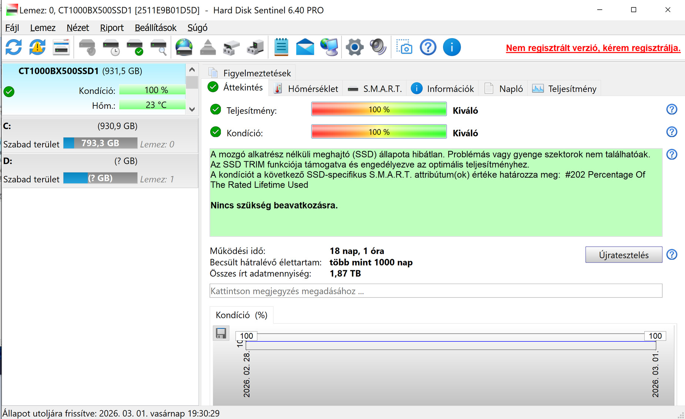Click the disk with speaker acoustic icon
The height and width of the screenshot is (419, 685).
click(87, 47)
